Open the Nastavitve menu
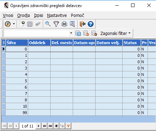The image size is (156, 131). [x=57, y=16]
